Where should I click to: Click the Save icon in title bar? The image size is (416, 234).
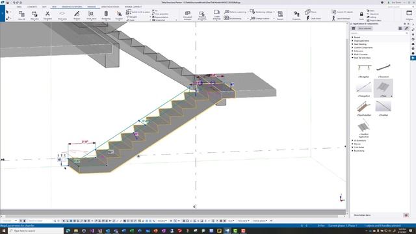pos(7,3)
